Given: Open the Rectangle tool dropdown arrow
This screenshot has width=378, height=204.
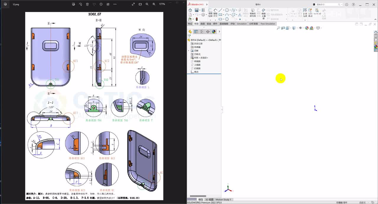Looking at the screenshot, I should pos(224,15).
